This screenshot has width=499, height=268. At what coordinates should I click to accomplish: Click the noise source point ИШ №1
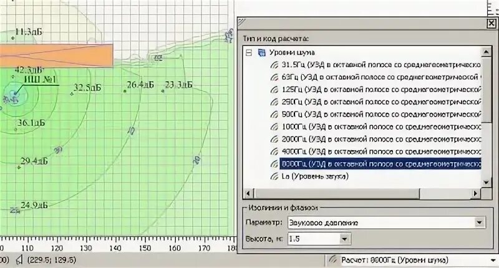(x=14, y=93)
